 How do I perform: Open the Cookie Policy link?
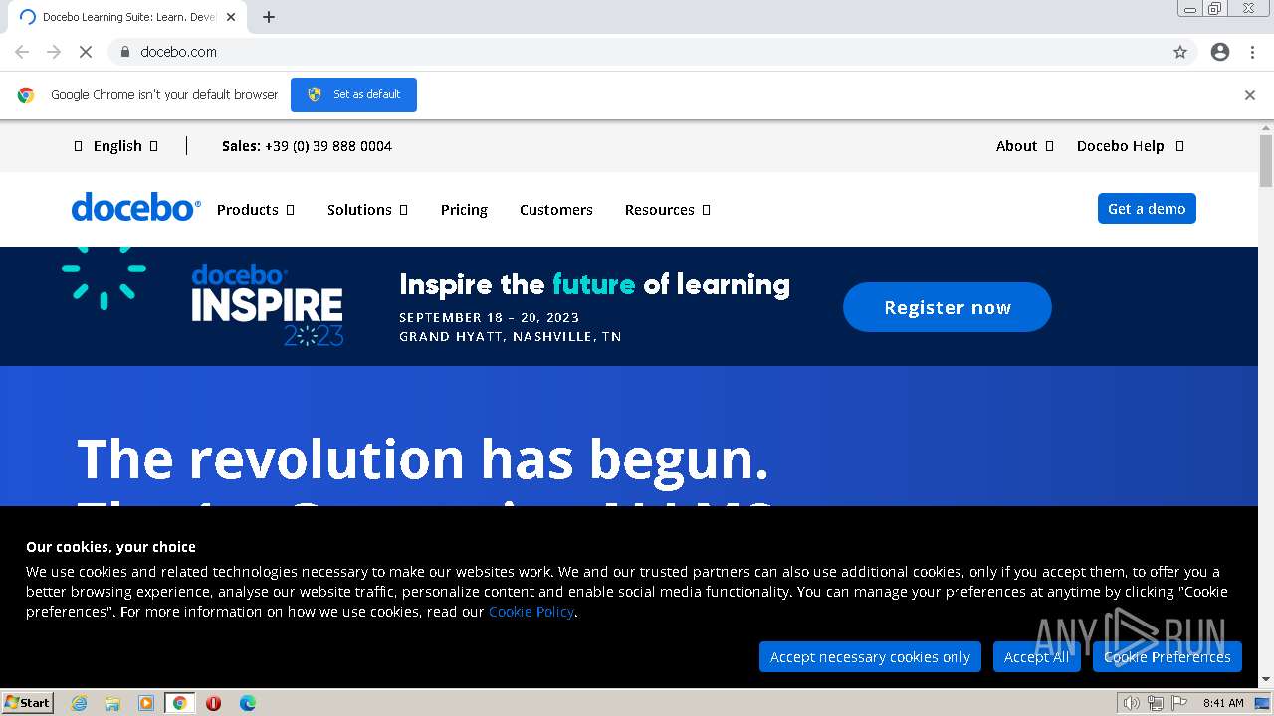tap(531, 612)
